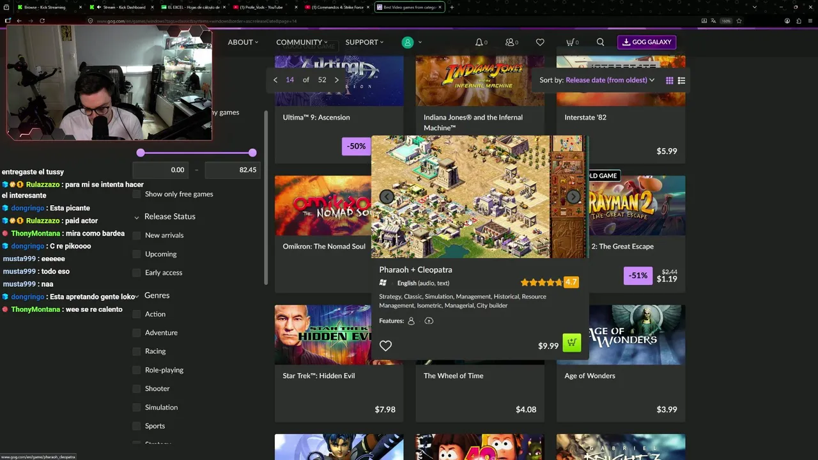Open Star Trek: Hidden Evil title

(319, 376)
